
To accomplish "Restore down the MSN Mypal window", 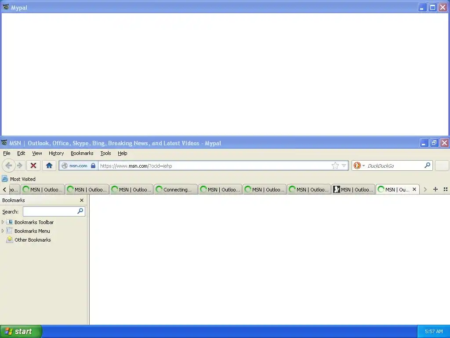I will pyautogui.click(x=434, y=143).
